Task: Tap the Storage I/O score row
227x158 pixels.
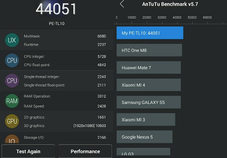Action: (x=65, y=137)
